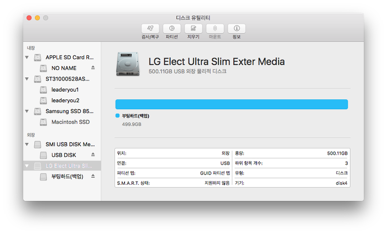Click the 외장 location value in table

[x=226, y=153]
